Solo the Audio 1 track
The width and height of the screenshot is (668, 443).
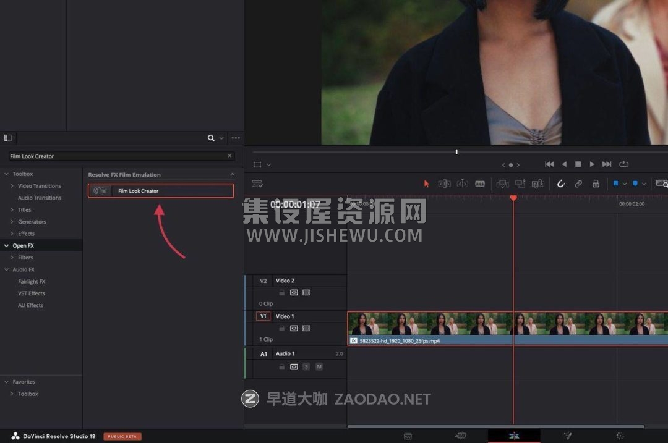[x=306, y=366]
